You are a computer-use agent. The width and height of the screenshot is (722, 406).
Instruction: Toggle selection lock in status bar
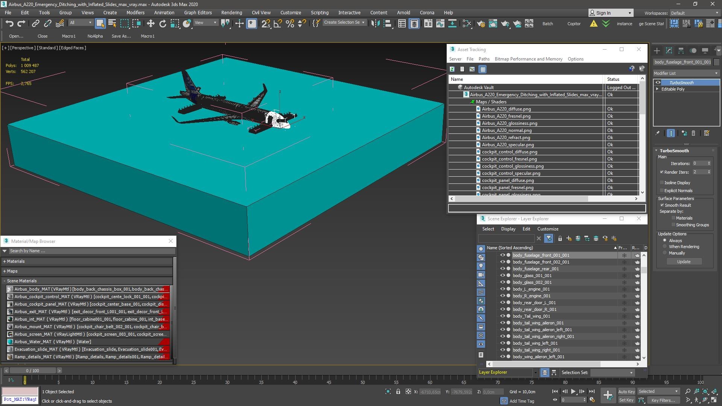pos(398,392)
